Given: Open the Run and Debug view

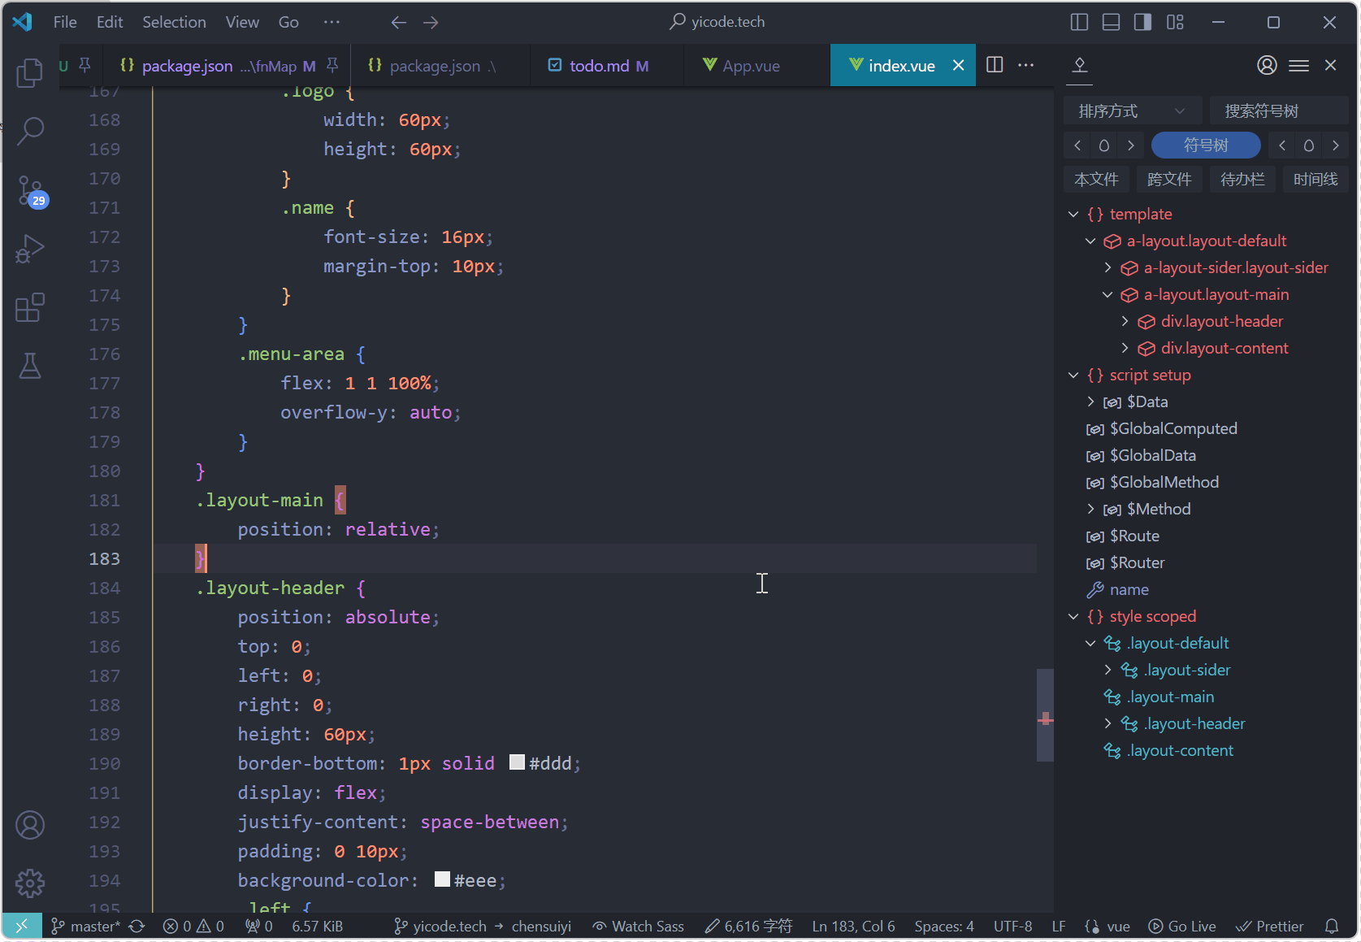Looking at the screenshot, I should [x=30, y=249].
